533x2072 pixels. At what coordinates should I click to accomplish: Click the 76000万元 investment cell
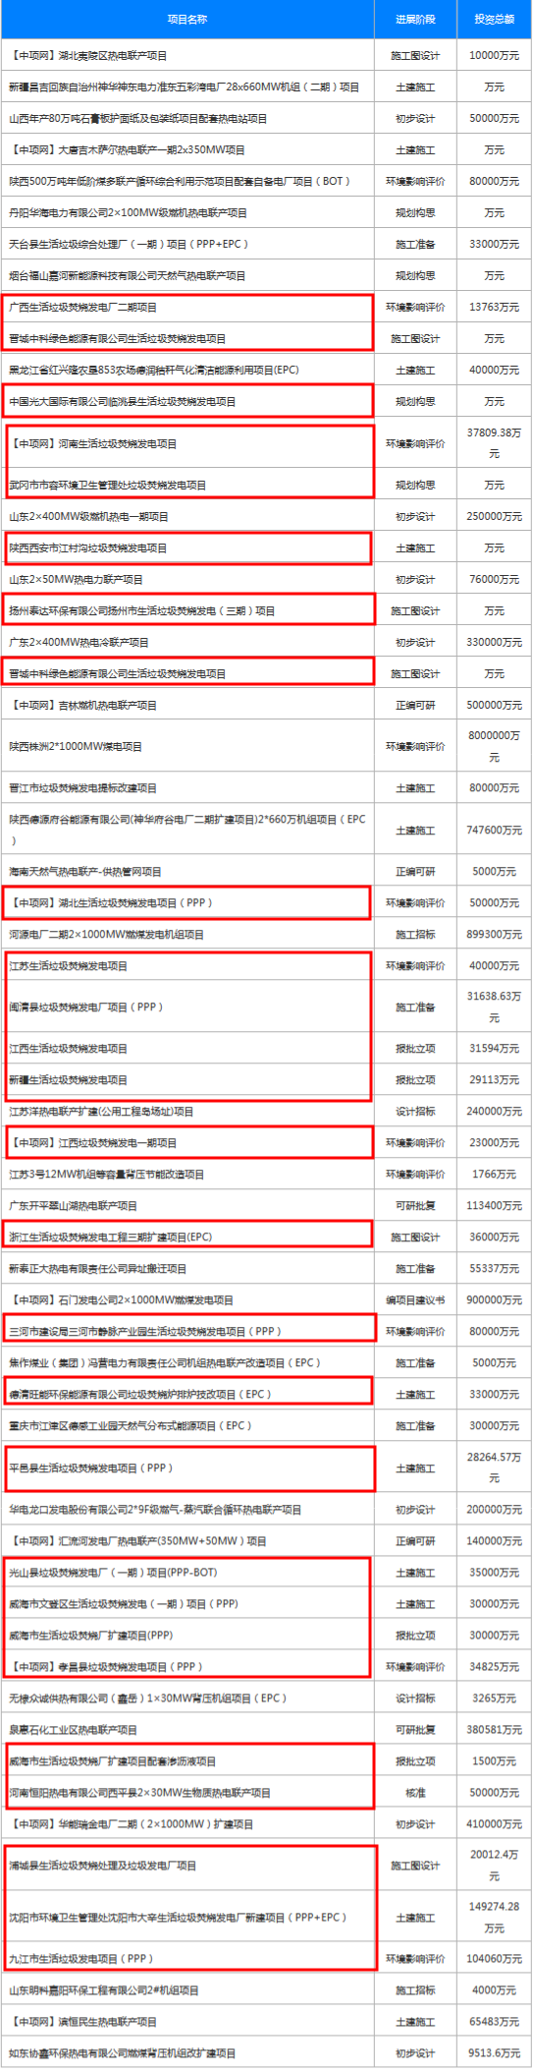(494, 580)
